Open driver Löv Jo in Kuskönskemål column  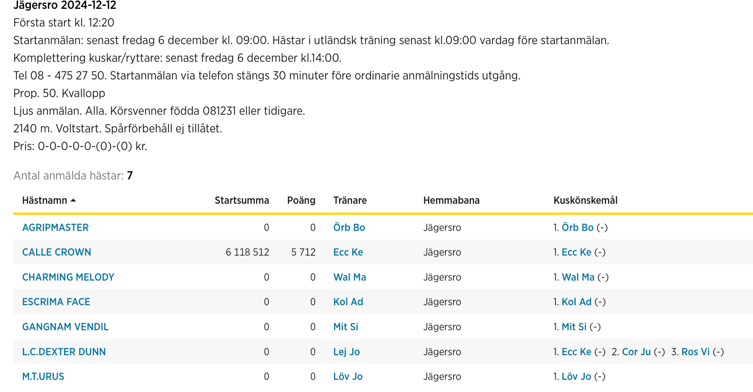click(x=576, y=377)
